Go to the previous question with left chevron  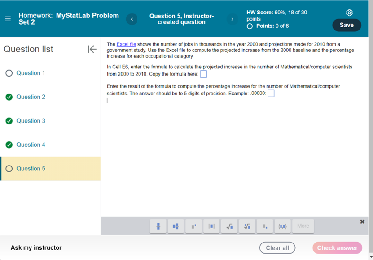(132, 19)
